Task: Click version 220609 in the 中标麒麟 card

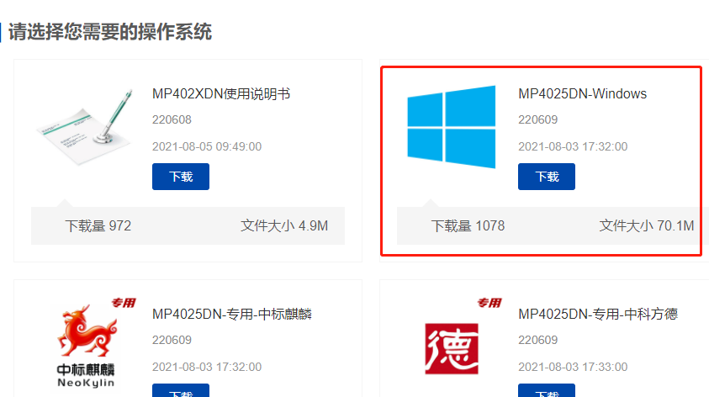Action: point(172,340)
